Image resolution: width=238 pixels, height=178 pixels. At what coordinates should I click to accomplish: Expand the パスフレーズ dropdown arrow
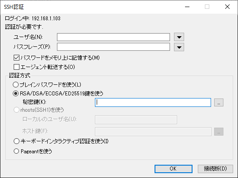179,47
